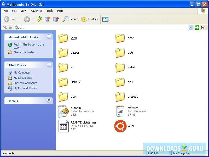Open the address bar dropdown arrow
This screenshot has height=157, width=209.
190,27
